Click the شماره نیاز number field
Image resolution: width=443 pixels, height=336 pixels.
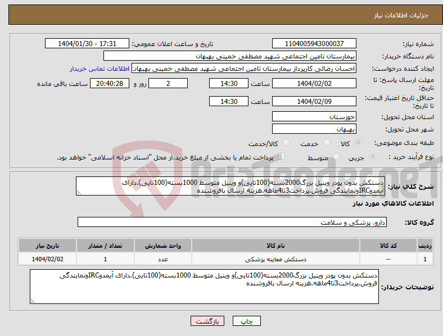[314, 44]
